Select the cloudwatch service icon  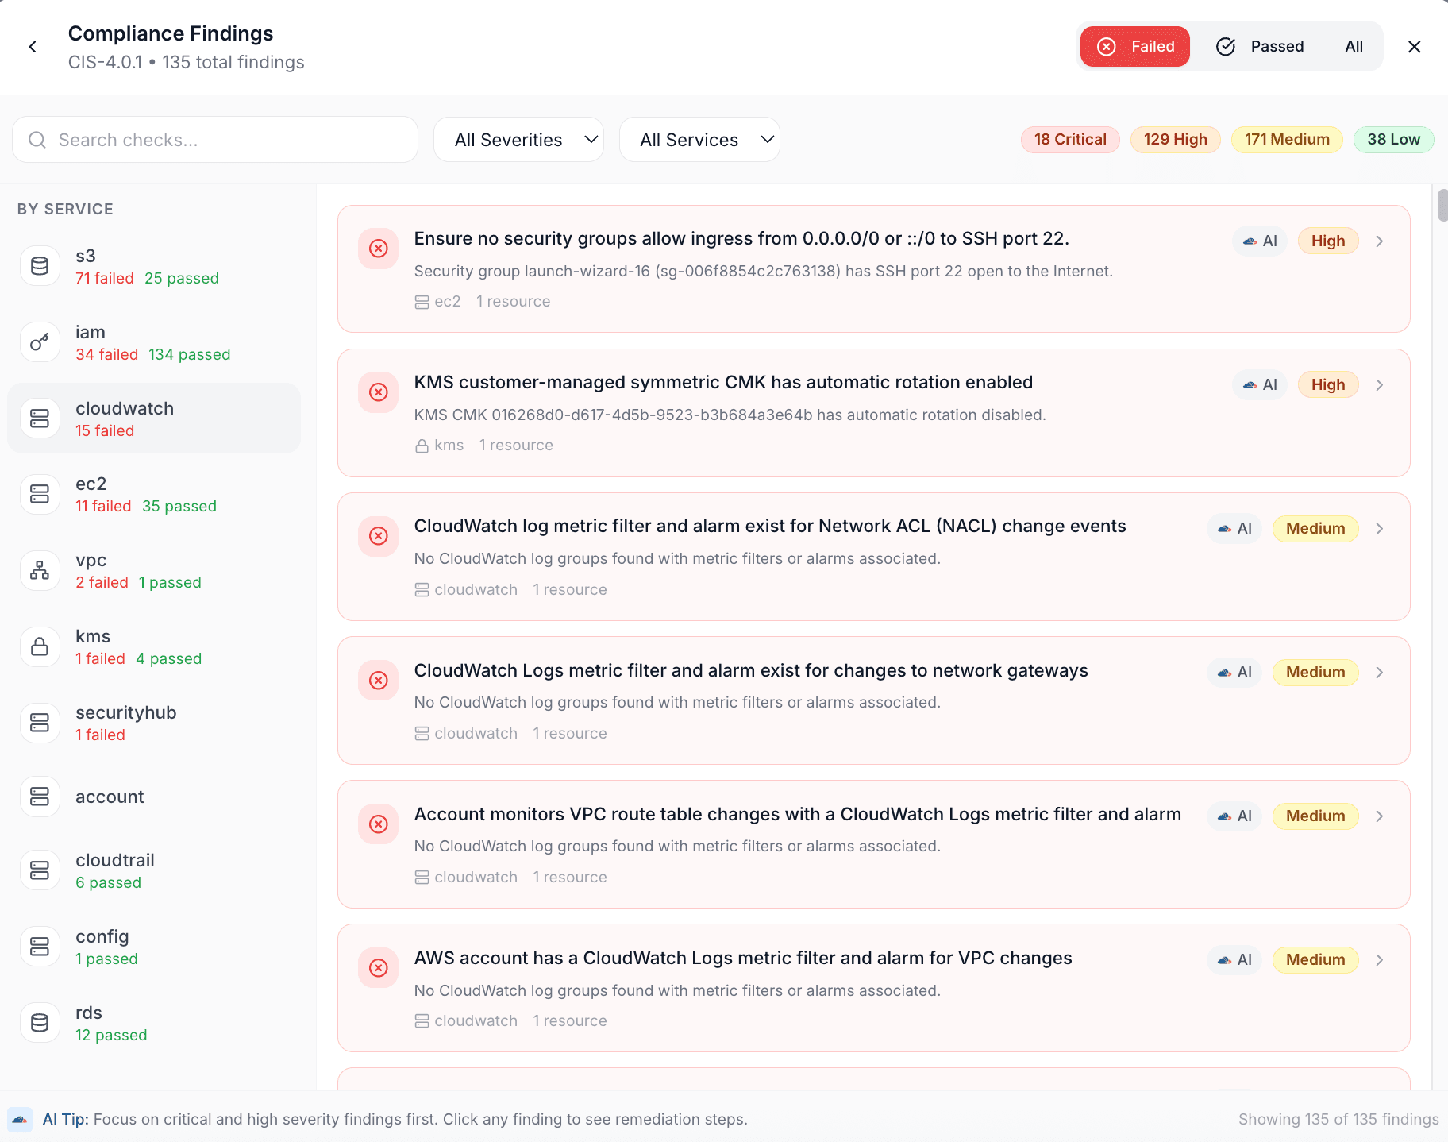point(39,418)
